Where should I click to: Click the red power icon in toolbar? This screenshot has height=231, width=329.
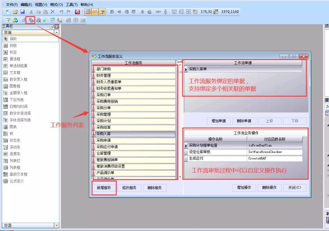tap(77, 12)
